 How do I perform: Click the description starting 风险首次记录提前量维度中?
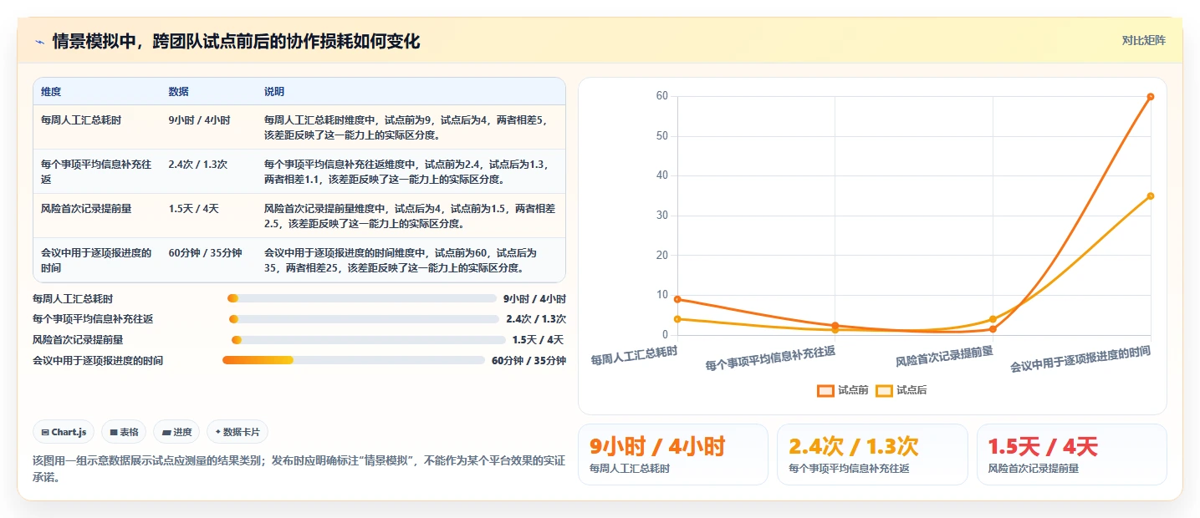click(410, 216)
